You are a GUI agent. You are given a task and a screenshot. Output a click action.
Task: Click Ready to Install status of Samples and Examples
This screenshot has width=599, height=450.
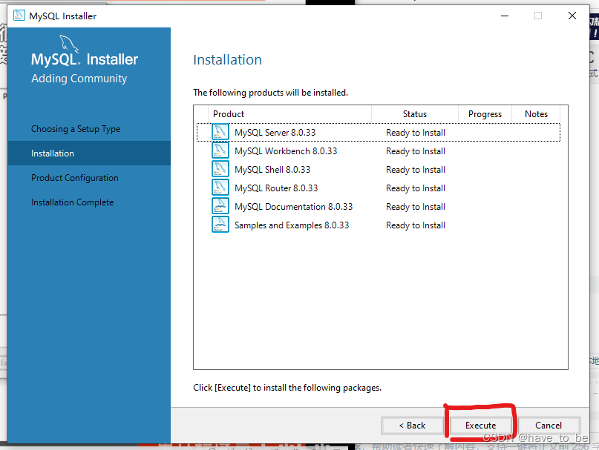pyautogui.click(x=416, y=225)
